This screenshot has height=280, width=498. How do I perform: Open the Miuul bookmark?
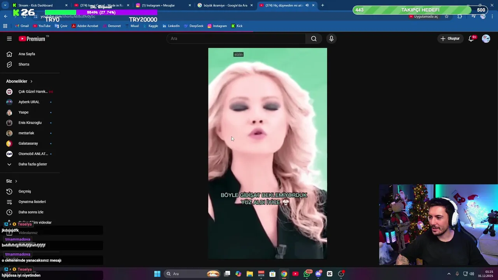click(x=132, y=26)
